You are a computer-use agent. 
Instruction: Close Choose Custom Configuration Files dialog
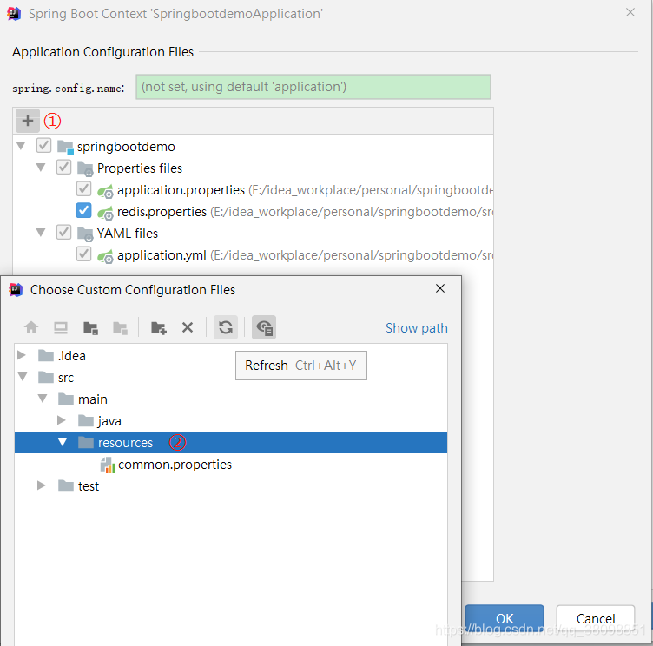pyautogui.click(x=440, y=288)
